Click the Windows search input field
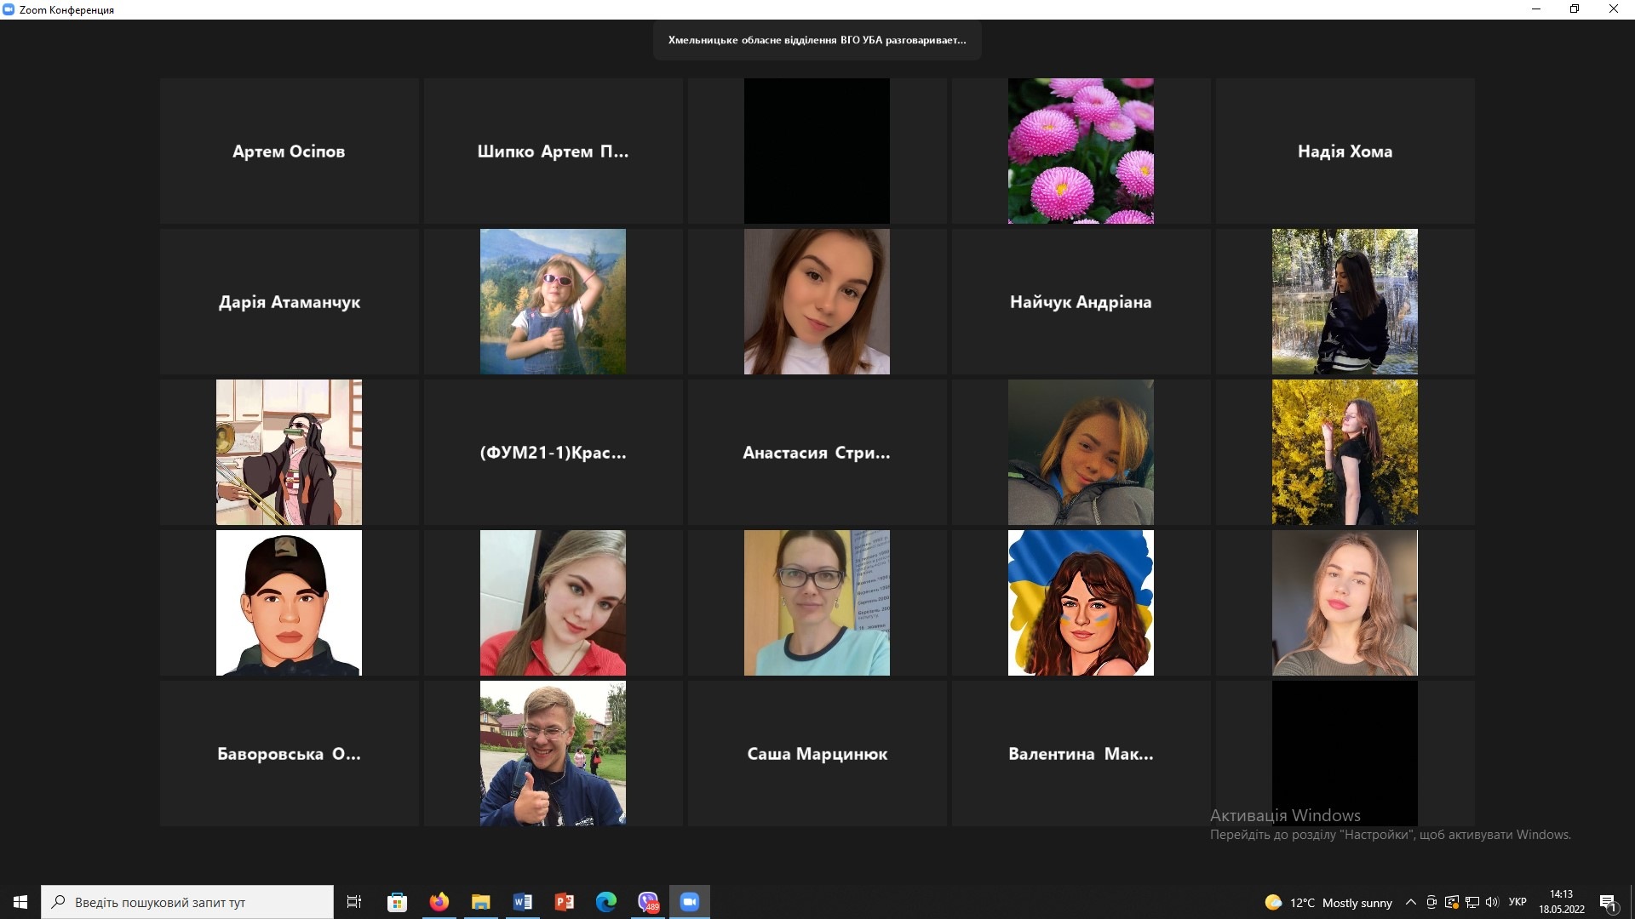The image size is (1635, 919). [x=187, y=902]
